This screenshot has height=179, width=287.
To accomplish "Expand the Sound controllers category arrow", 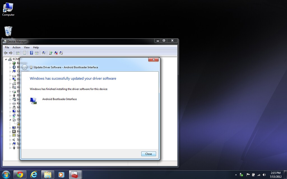I will coord(10,140).
